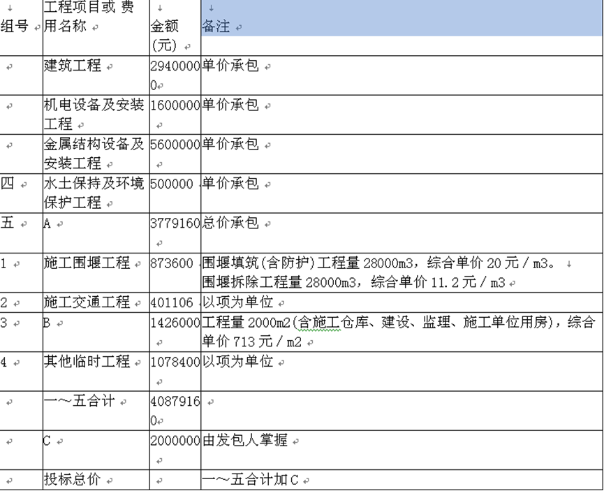Viewport: 604px width, 491px height.
Task: Click the 总价承包 remark cell
Action: point(232,223)
